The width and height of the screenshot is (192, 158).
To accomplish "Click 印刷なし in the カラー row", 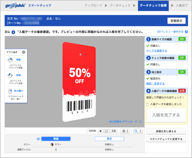I will tap(109, 145).
